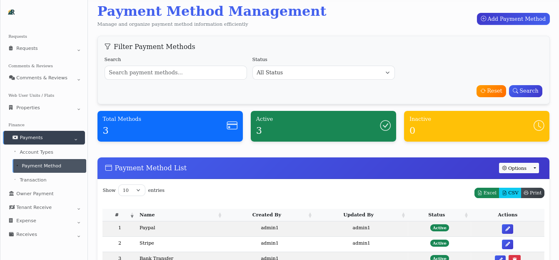Screen dimensions: 559x260
Task: Select Transaction in the sidebar
Action: [33, 180]
